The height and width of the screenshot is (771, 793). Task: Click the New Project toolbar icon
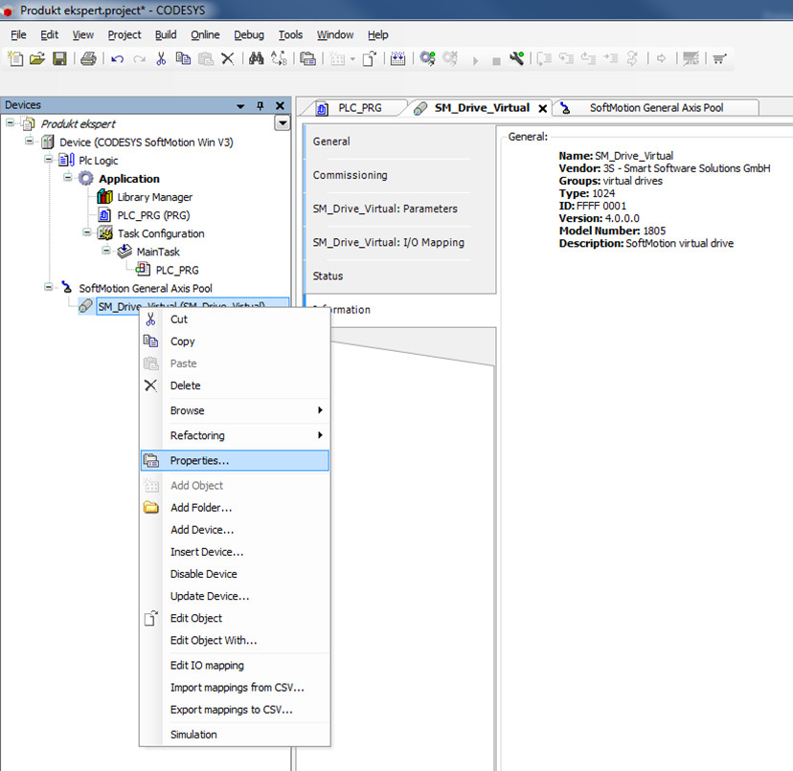click(x=15, y=58)
